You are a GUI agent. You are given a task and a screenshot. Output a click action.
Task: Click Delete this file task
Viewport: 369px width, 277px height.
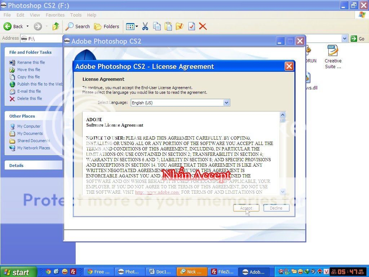pyautogui.click(x=30, y=98)
